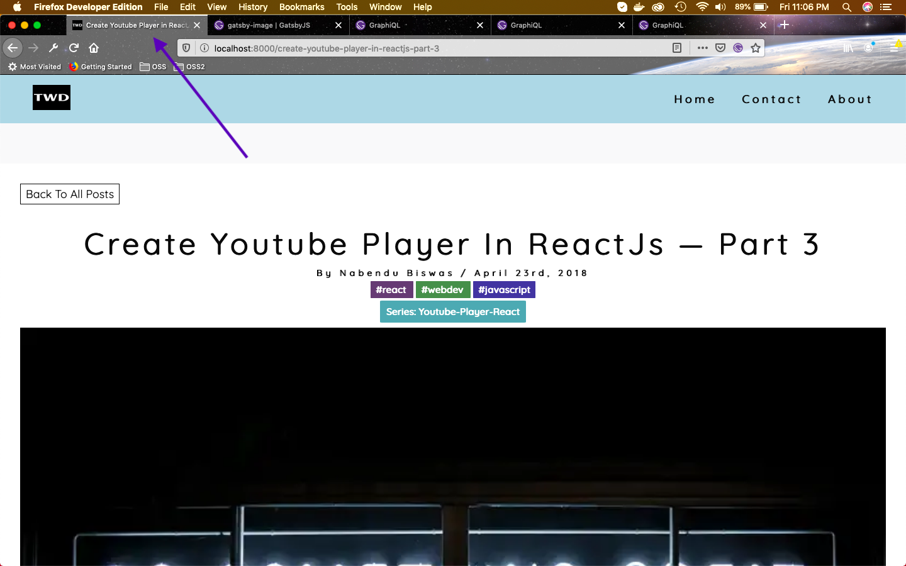This screenshot has height=566, width=906.
Task: Bookmark this page with the star
Action: [x=756, y=48]
